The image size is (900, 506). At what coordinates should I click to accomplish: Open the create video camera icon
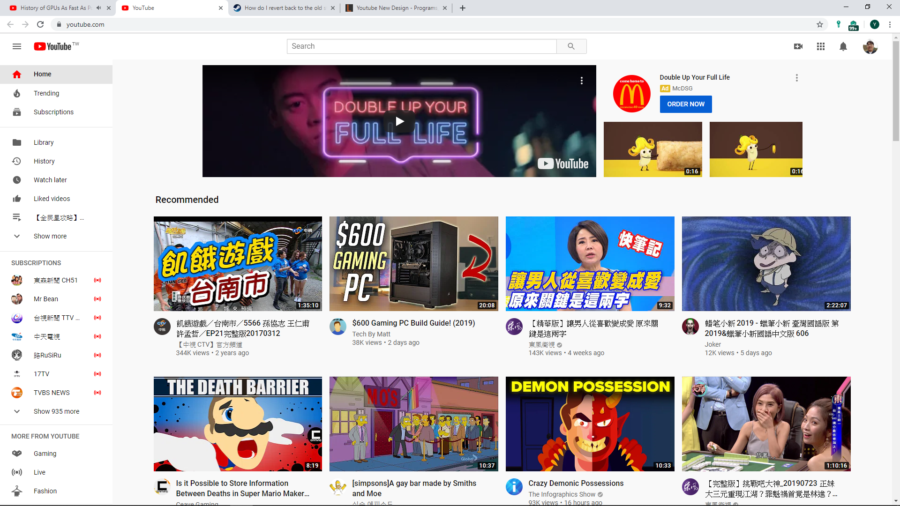pyautogui.click(x=798, y=46)
